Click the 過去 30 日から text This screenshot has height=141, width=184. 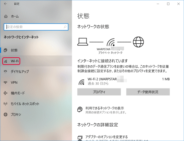pyautogui.click(x=98, y=83)
